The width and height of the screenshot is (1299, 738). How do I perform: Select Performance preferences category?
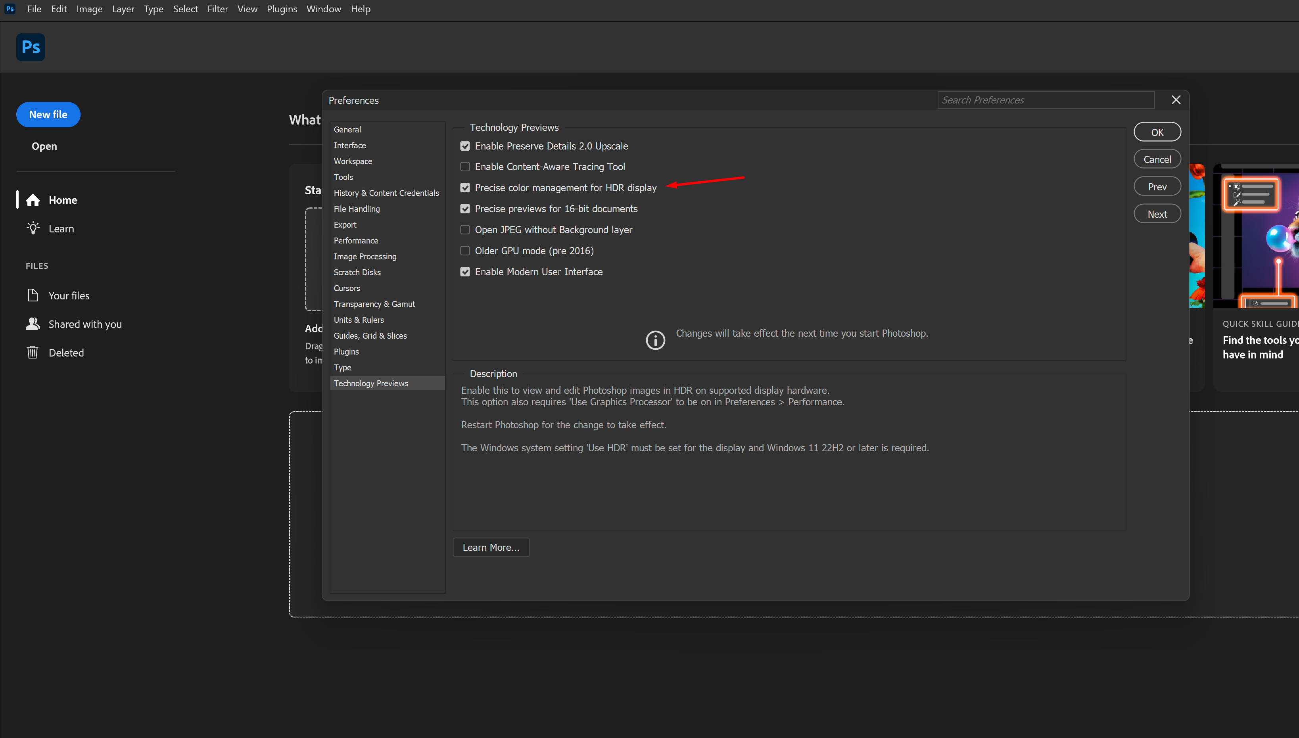(387, 240)
